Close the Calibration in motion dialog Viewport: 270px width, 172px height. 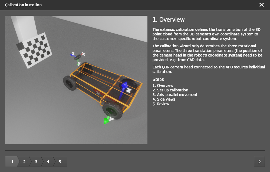point(261,5)
